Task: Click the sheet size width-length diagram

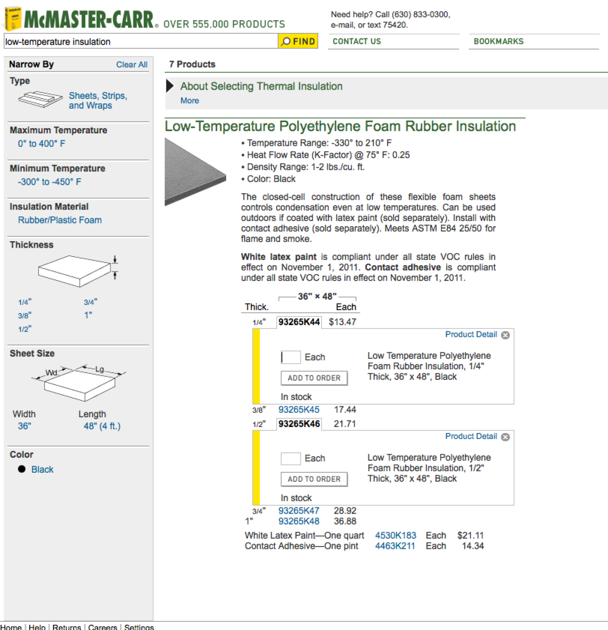Action: click(79, 383)
